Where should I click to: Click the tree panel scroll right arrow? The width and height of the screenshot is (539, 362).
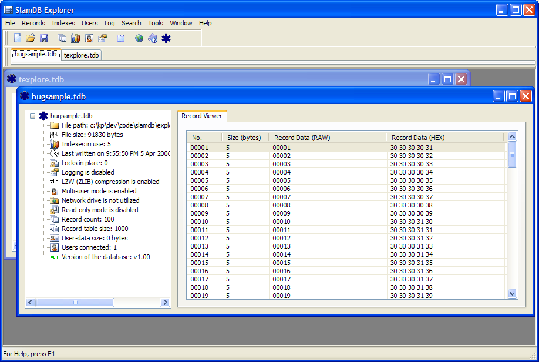(166, 303)
